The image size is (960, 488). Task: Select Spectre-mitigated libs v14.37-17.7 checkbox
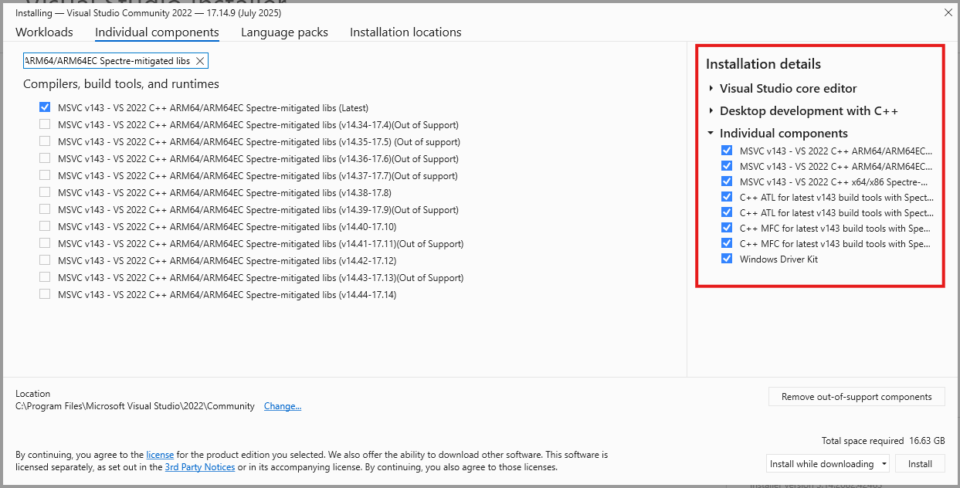point(45,176)
